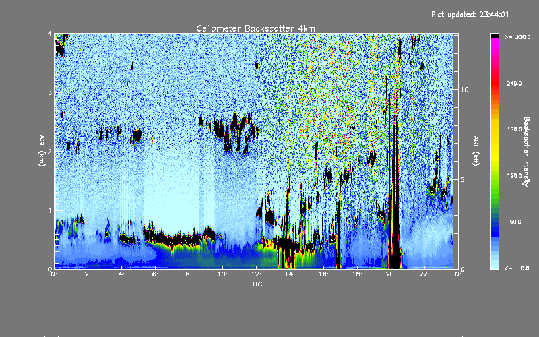Click the 60.0 colorbar value
The image size is (539, 337).
515,222
